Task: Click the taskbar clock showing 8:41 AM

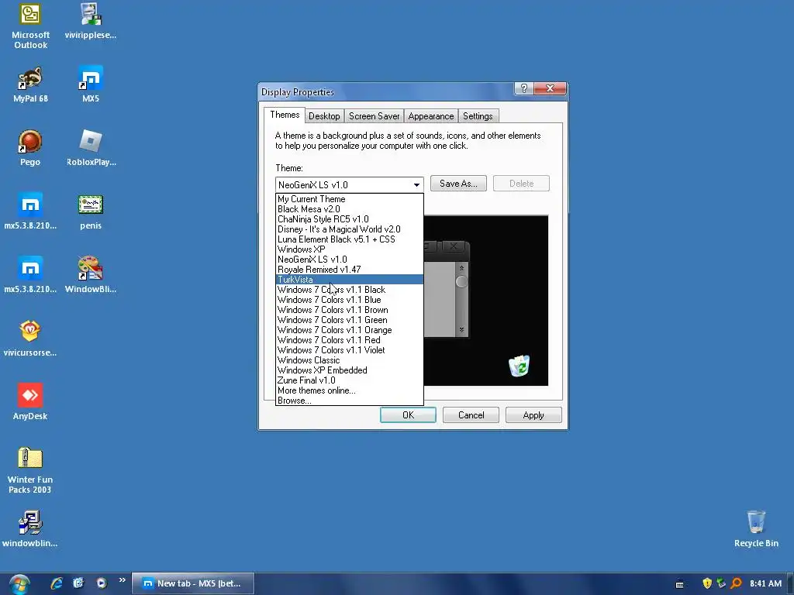Action: click(765, 583)
